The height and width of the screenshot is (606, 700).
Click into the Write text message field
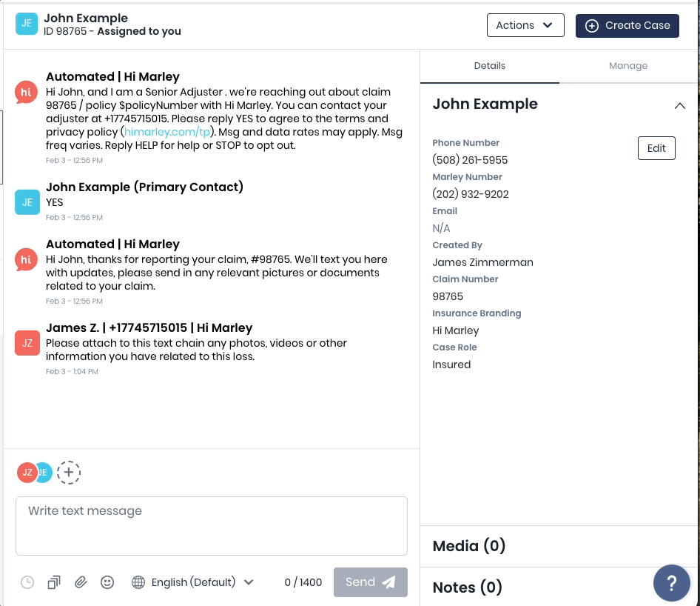pos(211,525)
